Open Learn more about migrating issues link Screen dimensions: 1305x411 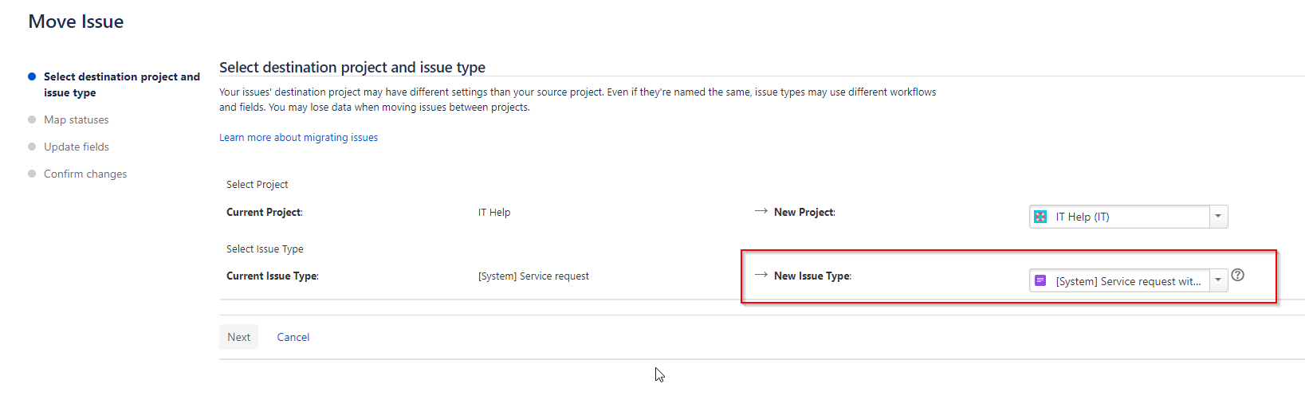pyautogui.click(x=298, y=138)
